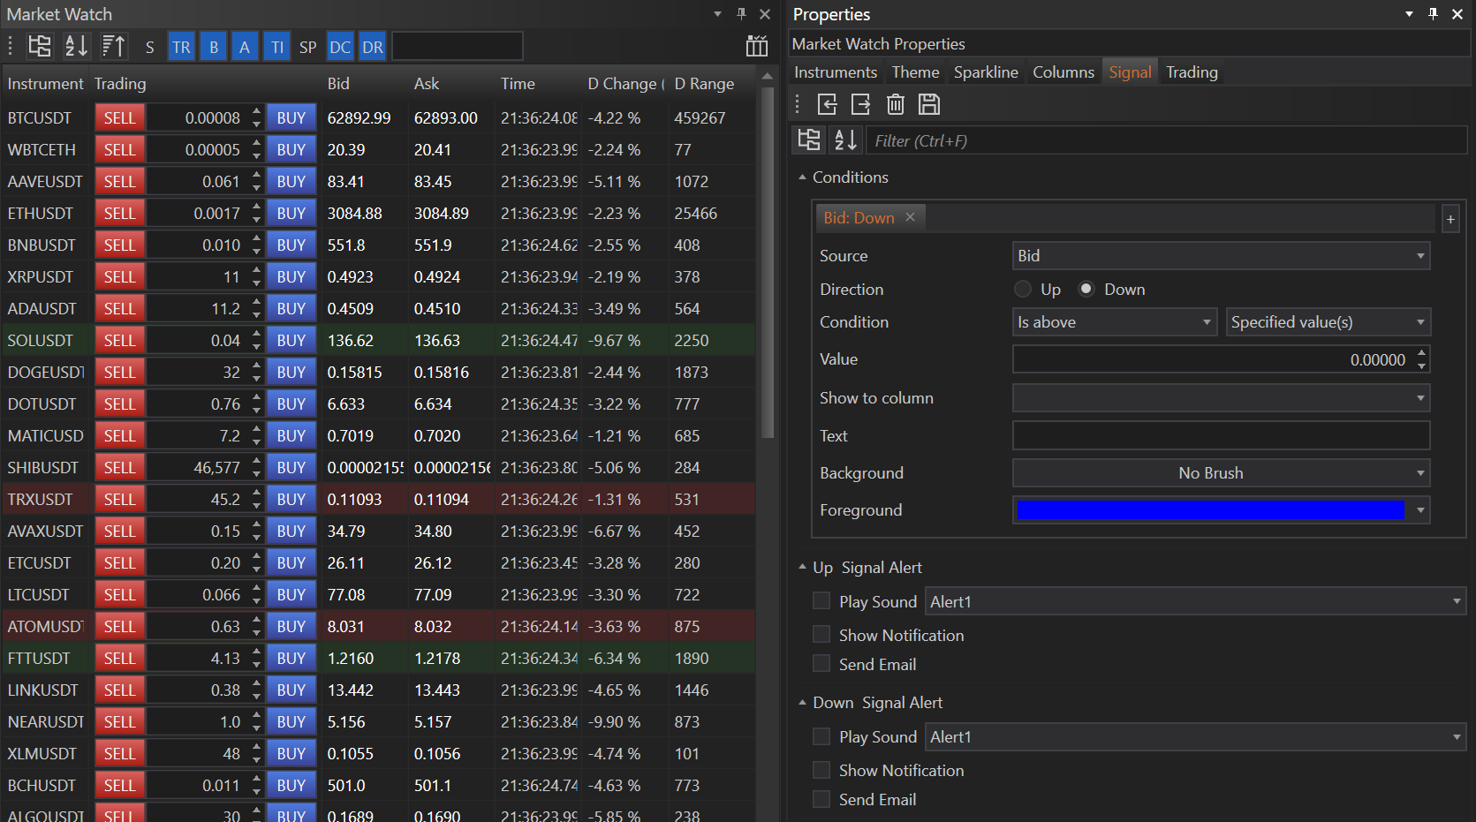Click the Filter (Ctrl+F) search field
This screenshot has width=1476, height=822.
[1166, 140]
